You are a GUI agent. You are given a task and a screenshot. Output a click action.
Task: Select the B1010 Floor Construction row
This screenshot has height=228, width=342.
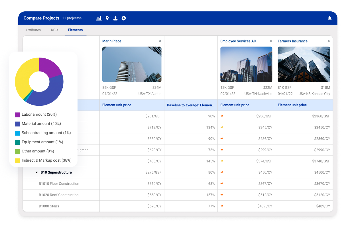coord(178,184)
